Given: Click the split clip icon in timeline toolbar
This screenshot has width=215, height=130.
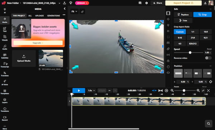Looking at the screenshot, I should 154,91.
